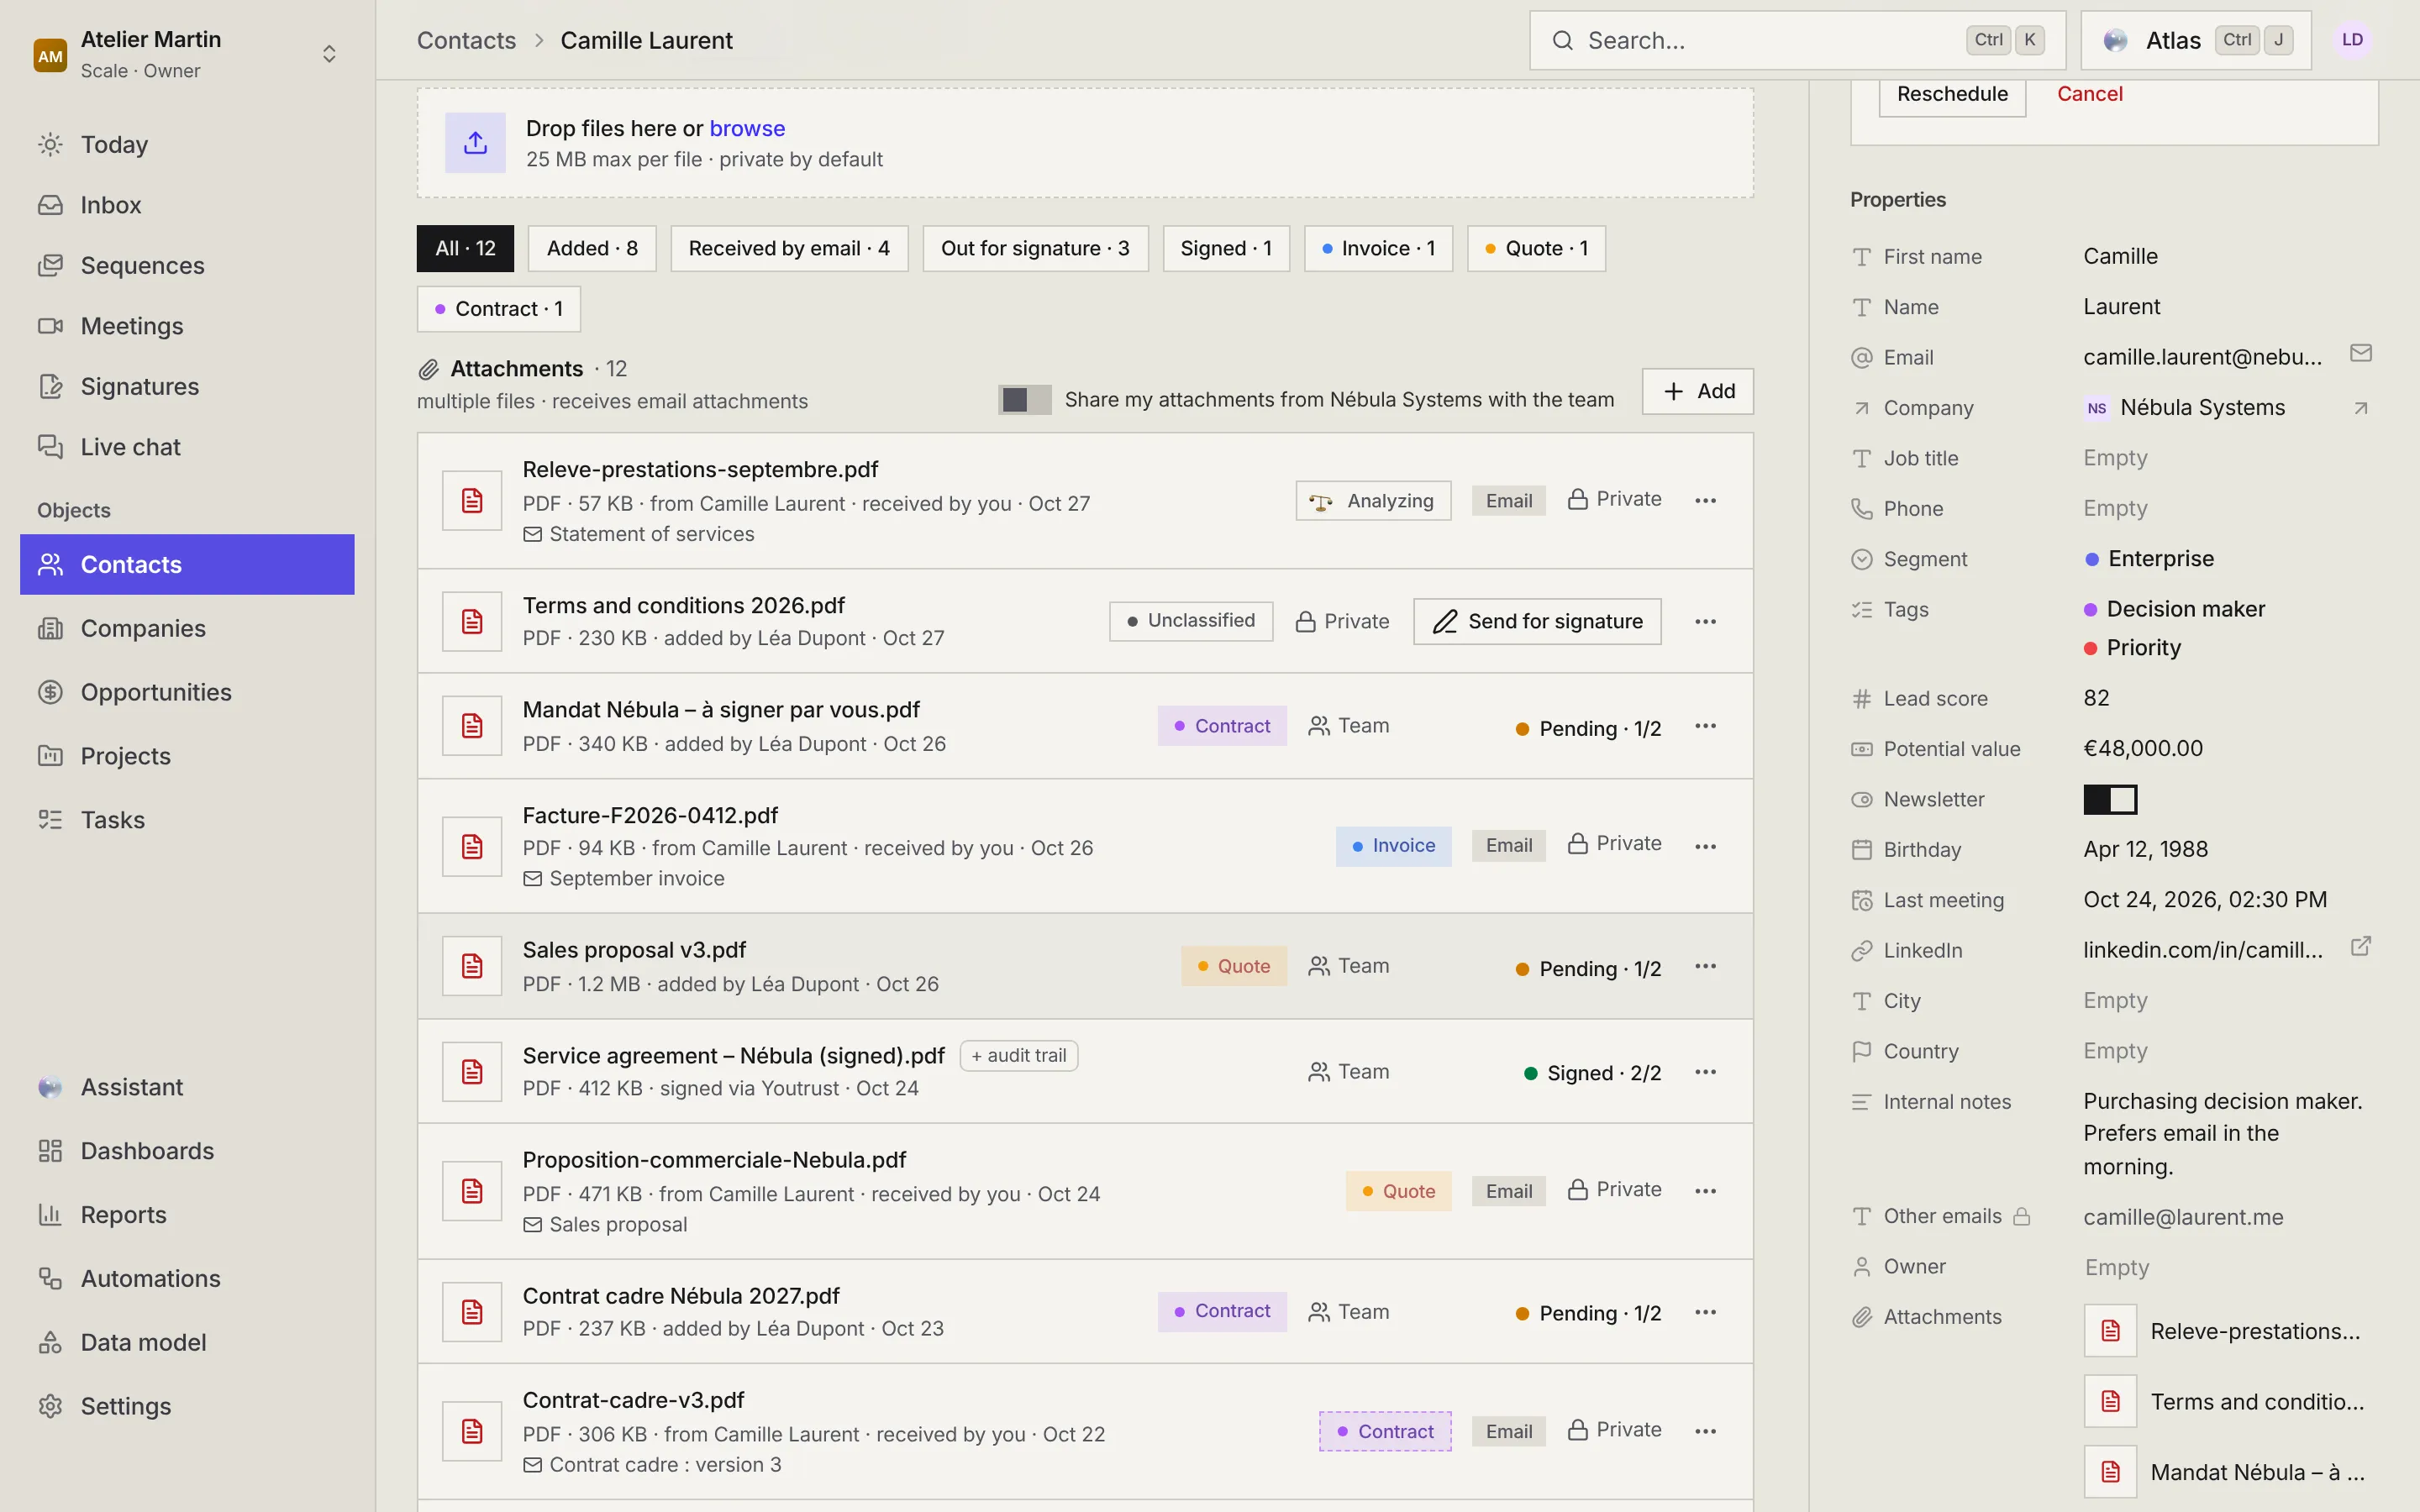Click the LD user avatar
Viewport: 2420px width, 1512px height.
click(2352, 40)
